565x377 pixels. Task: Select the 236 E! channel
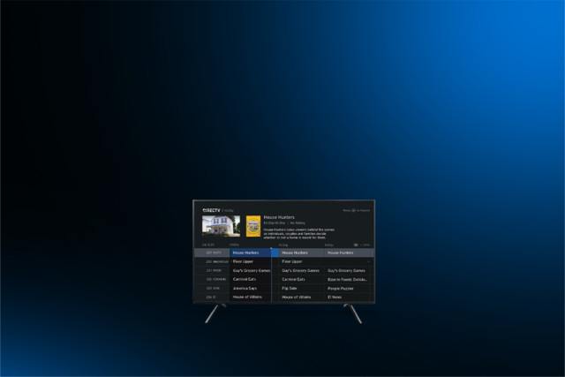click(212, 298)
